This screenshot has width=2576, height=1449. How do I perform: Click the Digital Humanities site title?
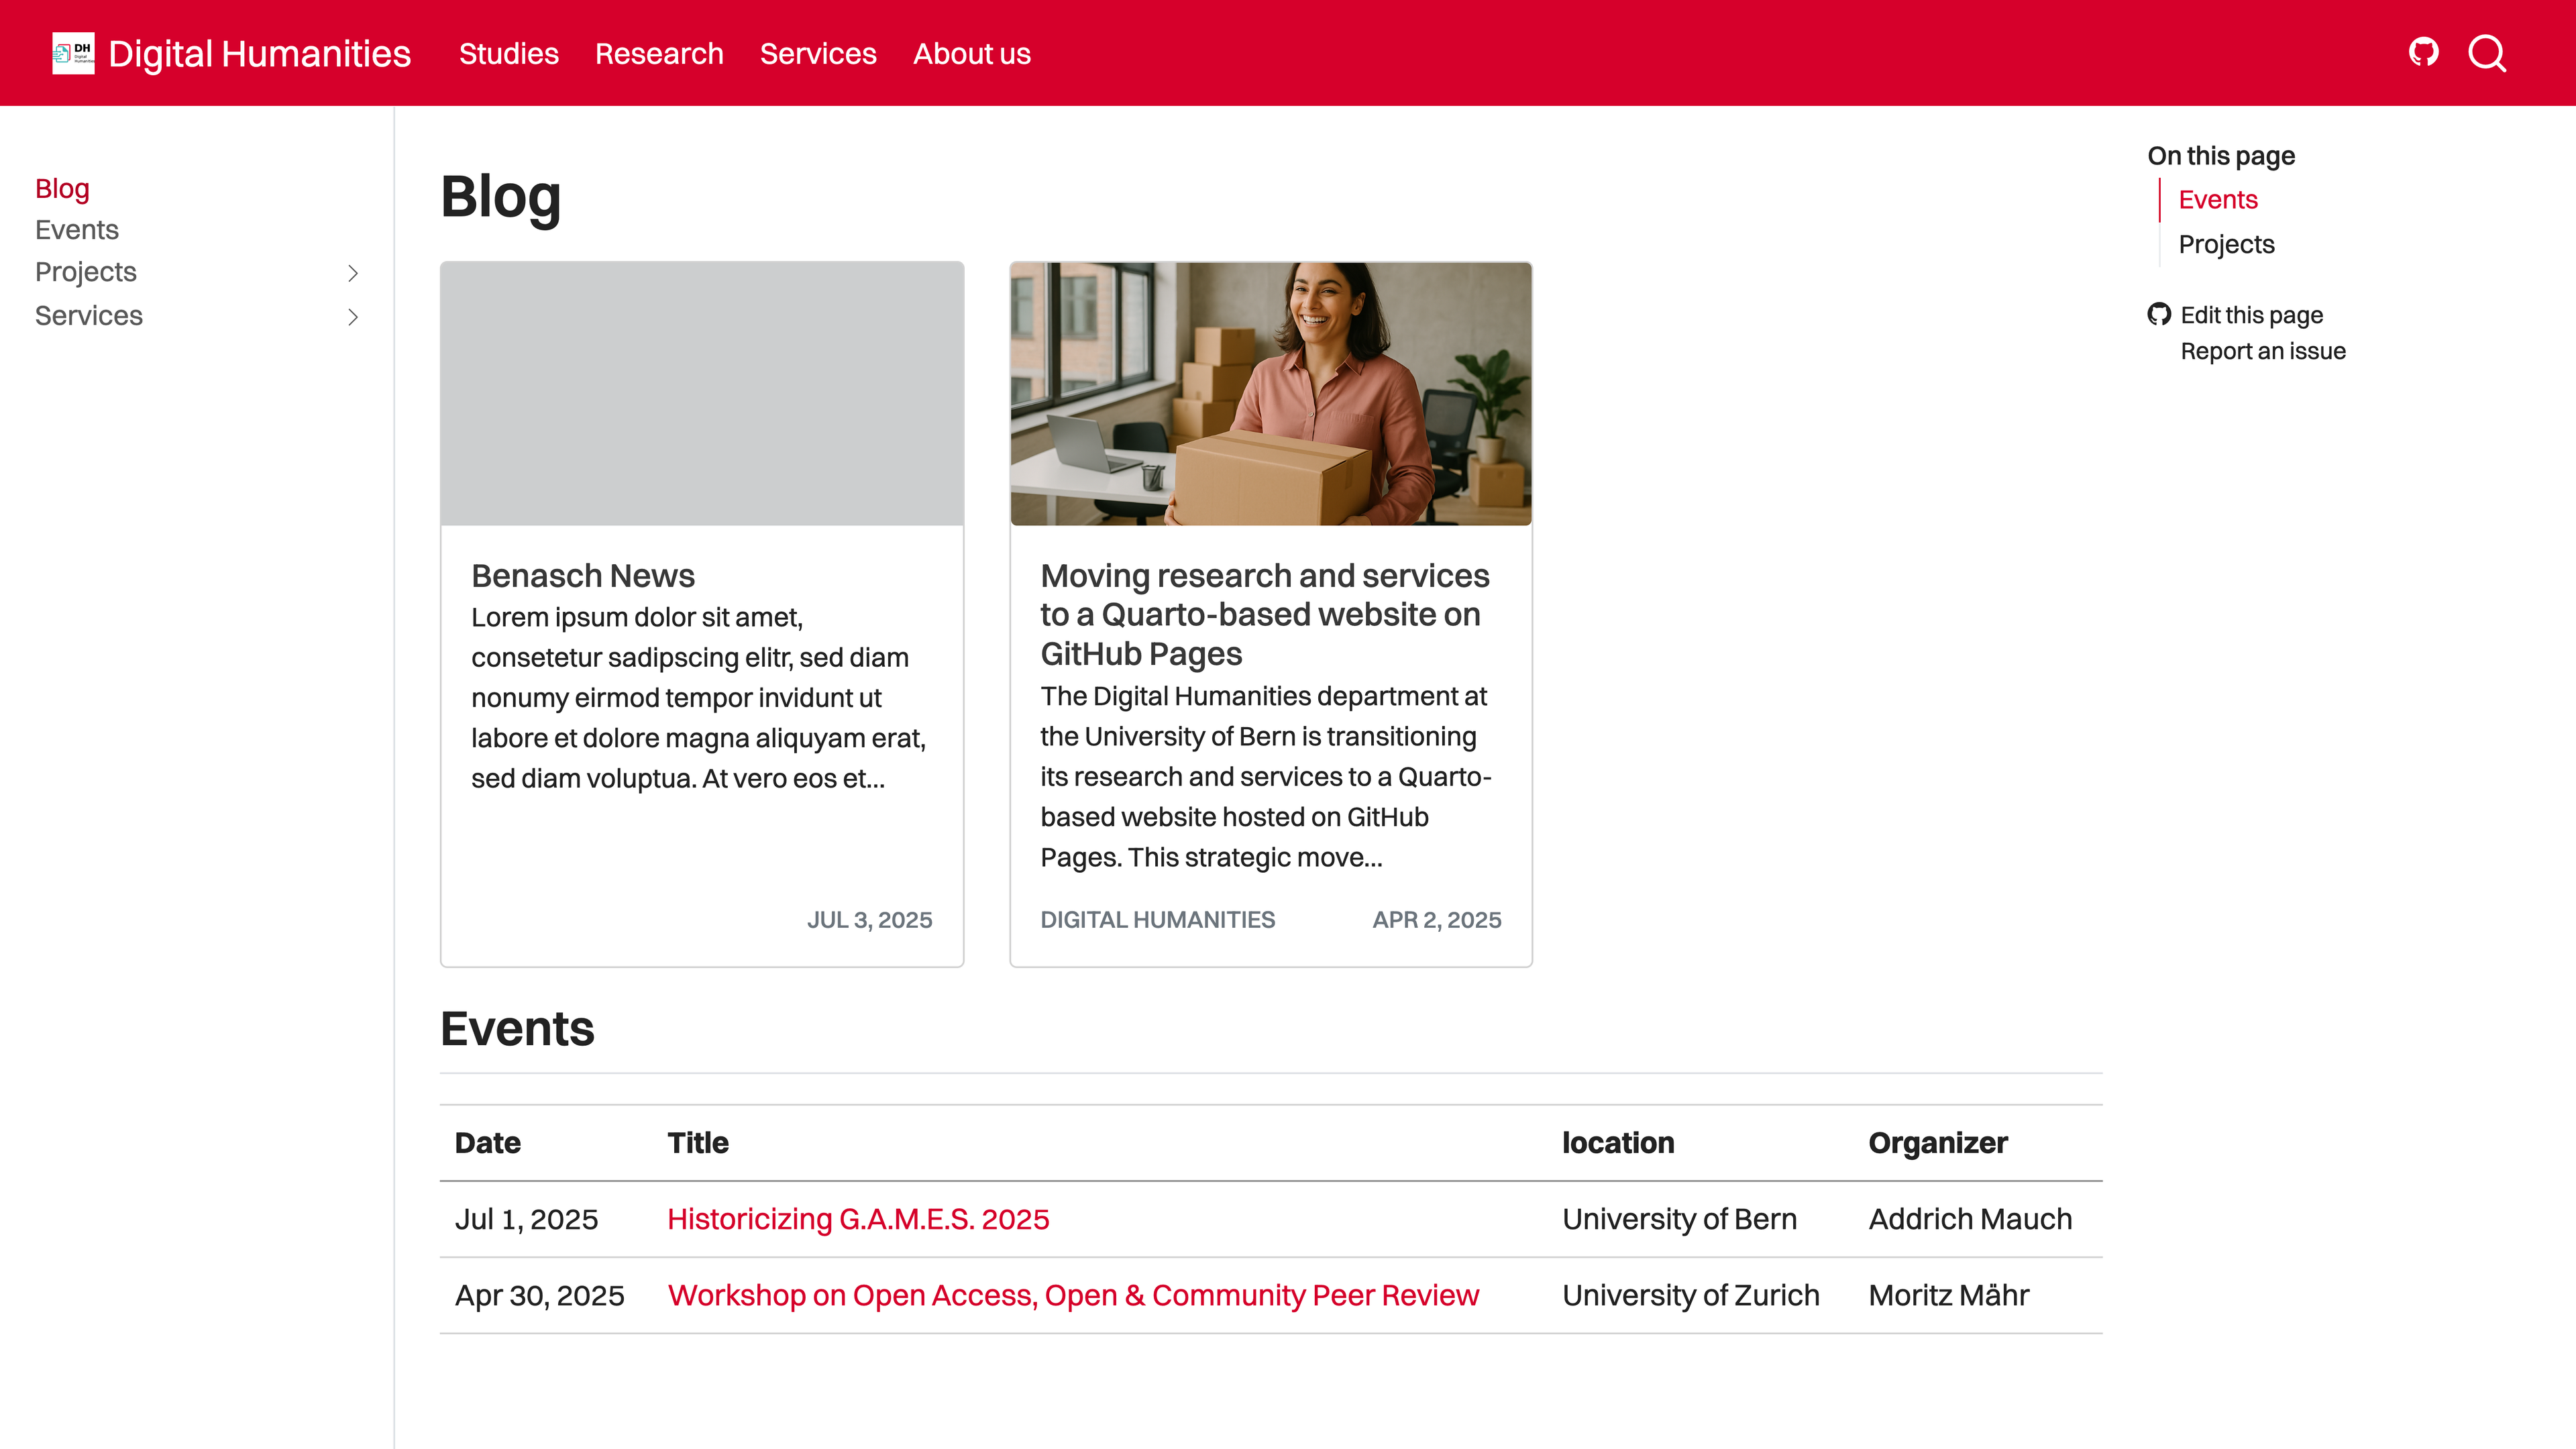[259, 53]
